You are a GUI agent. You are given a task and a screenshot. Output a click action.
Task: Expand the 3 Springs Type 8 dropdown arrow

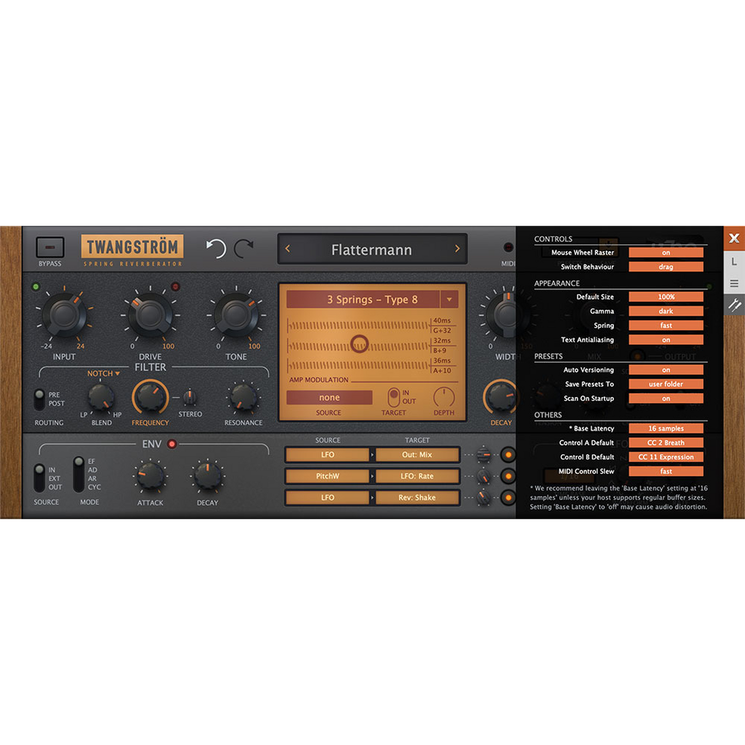pyautogui.click(x=449, y=300)
